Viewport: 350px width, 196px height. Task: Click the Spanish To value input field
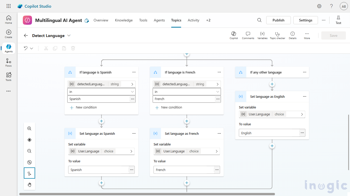click(98, 170)
